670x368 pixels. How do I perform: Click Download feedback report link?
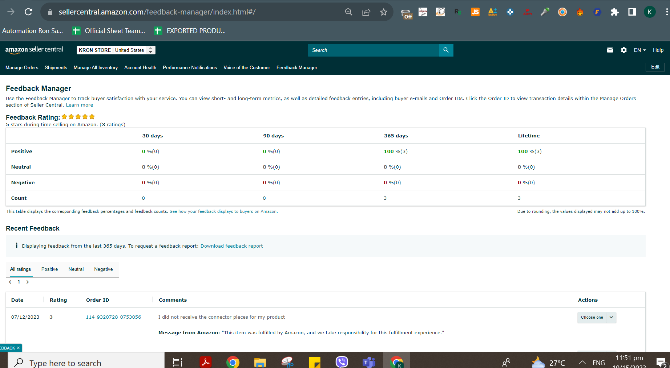click(x=232, y=246)
